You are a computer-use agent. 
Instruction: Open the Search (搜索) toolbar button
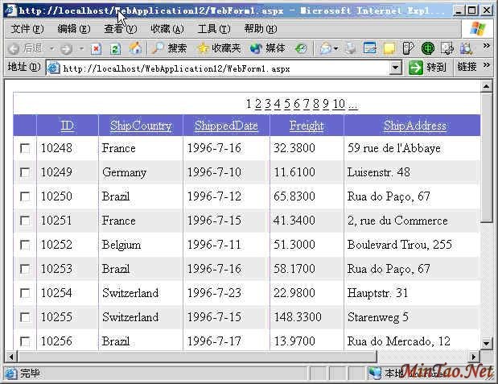[x=170, y=48]
